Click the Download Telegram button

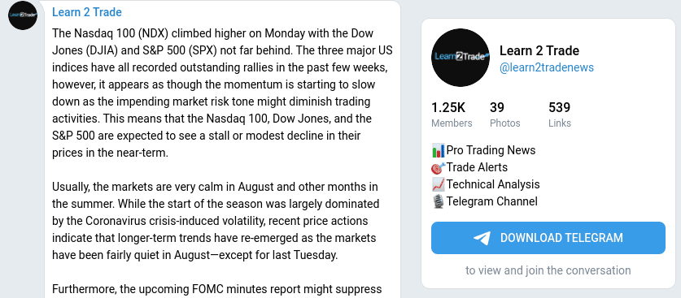[548, 238]
